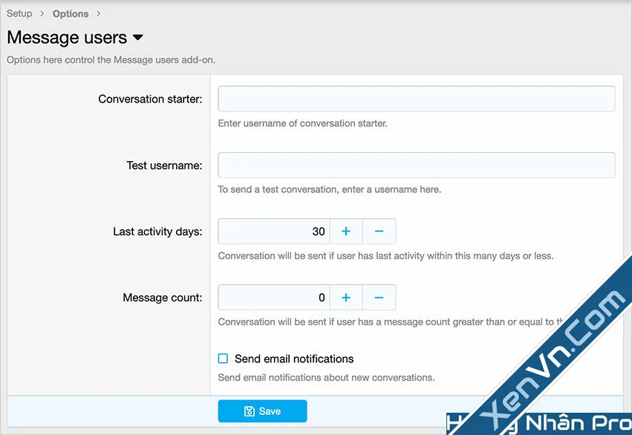Click the Conversation starter label

pyautogui.click(x=150, y=99)
